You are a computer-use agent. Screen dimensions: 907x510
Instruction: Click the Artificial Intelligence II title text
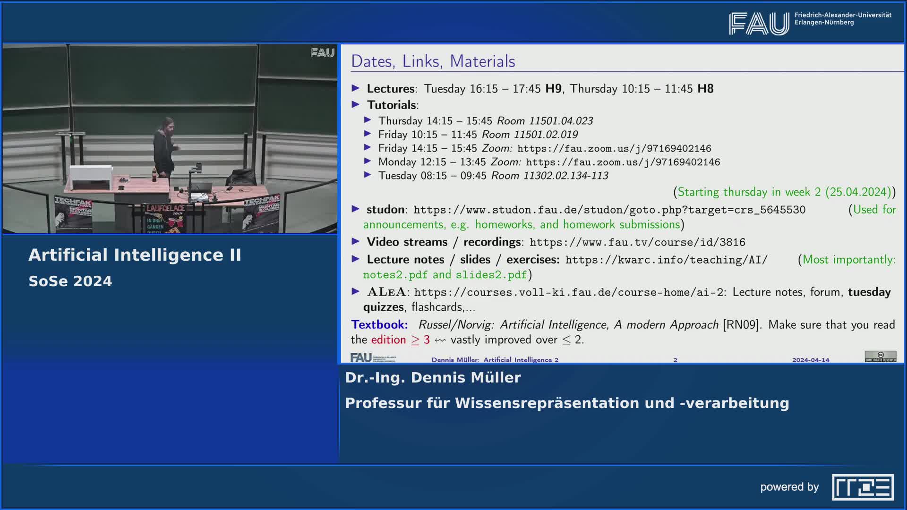tap(135, 255)
